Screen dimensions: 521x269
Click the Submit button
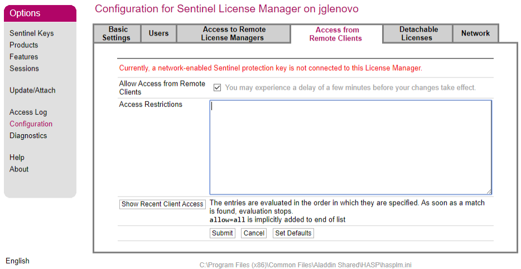(222, 233)
